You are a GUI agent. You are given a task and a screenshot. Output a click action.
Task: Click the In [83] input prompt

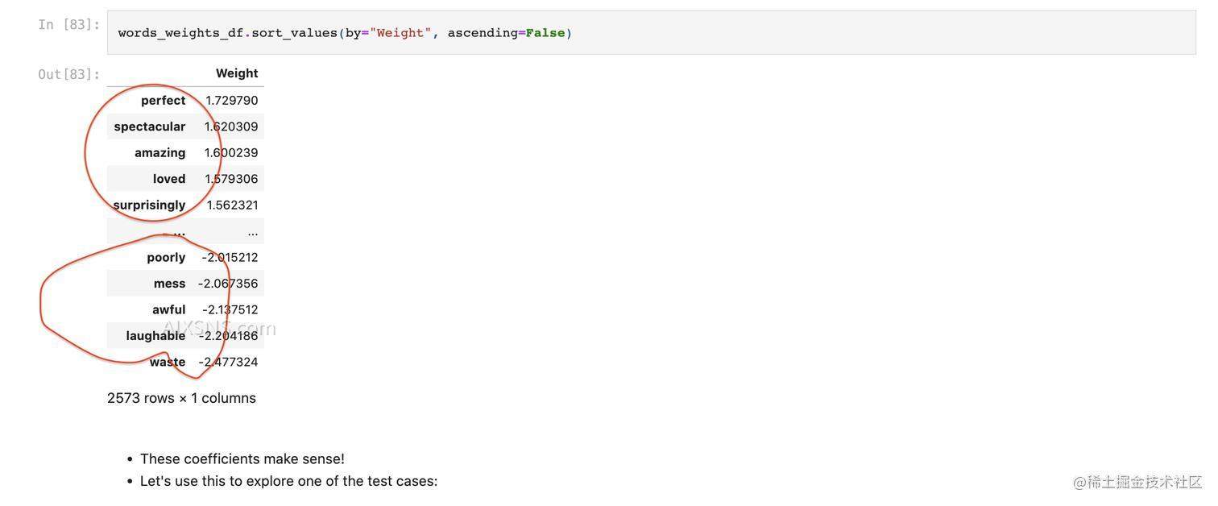pos(68,25)
